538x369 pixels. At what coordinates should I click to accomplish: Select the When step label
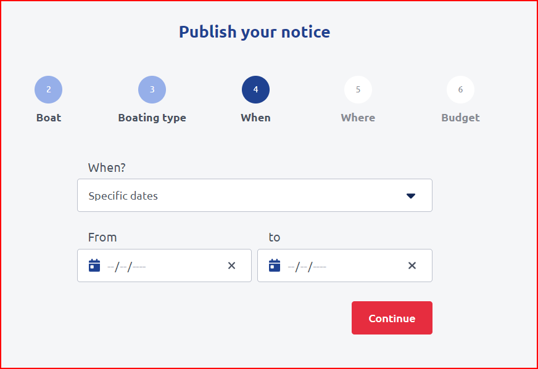tap(255, 118)
